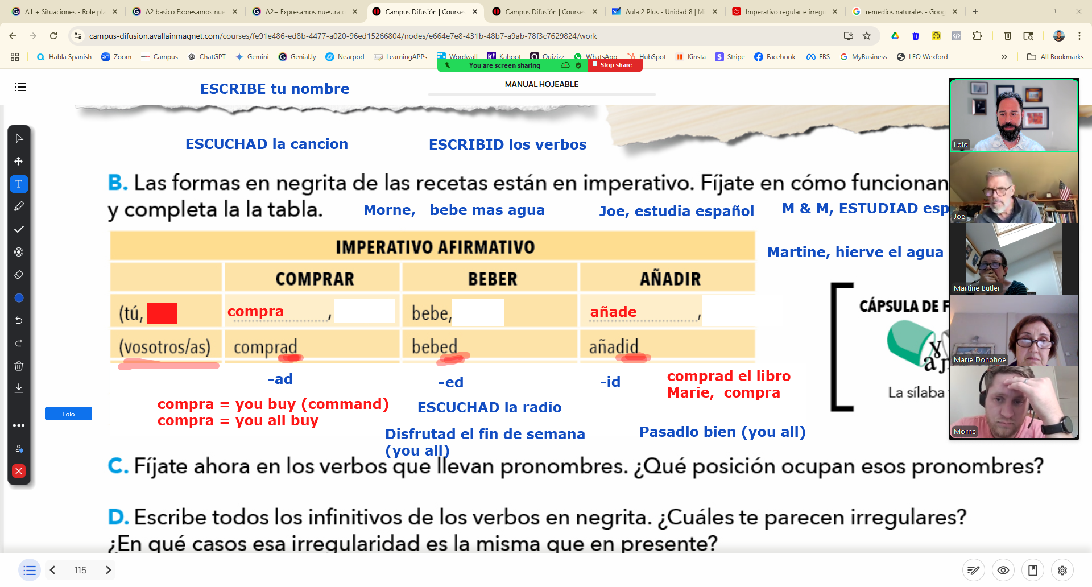Toggle the bottom index list button
This screenshot has width=1092, height=587.
coord(30,570)
